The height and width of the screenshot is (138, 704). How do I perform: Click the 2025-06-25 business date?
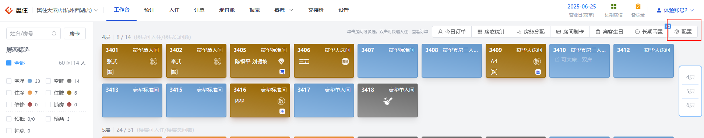click(582, 7)
